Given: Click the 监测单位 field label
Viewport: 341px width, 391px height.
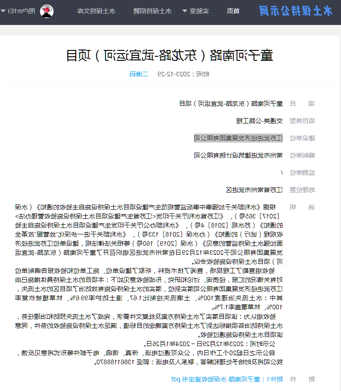Looking at the screenshot, I should 302,173.
